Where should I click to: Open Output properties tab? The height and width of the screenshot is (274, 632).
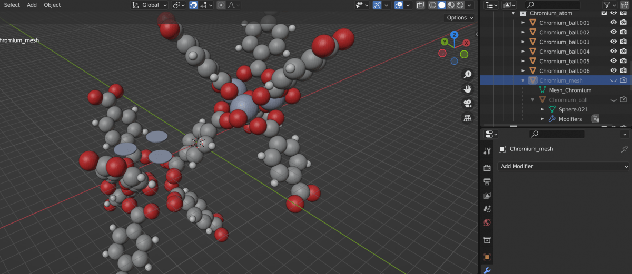(487, 181)
